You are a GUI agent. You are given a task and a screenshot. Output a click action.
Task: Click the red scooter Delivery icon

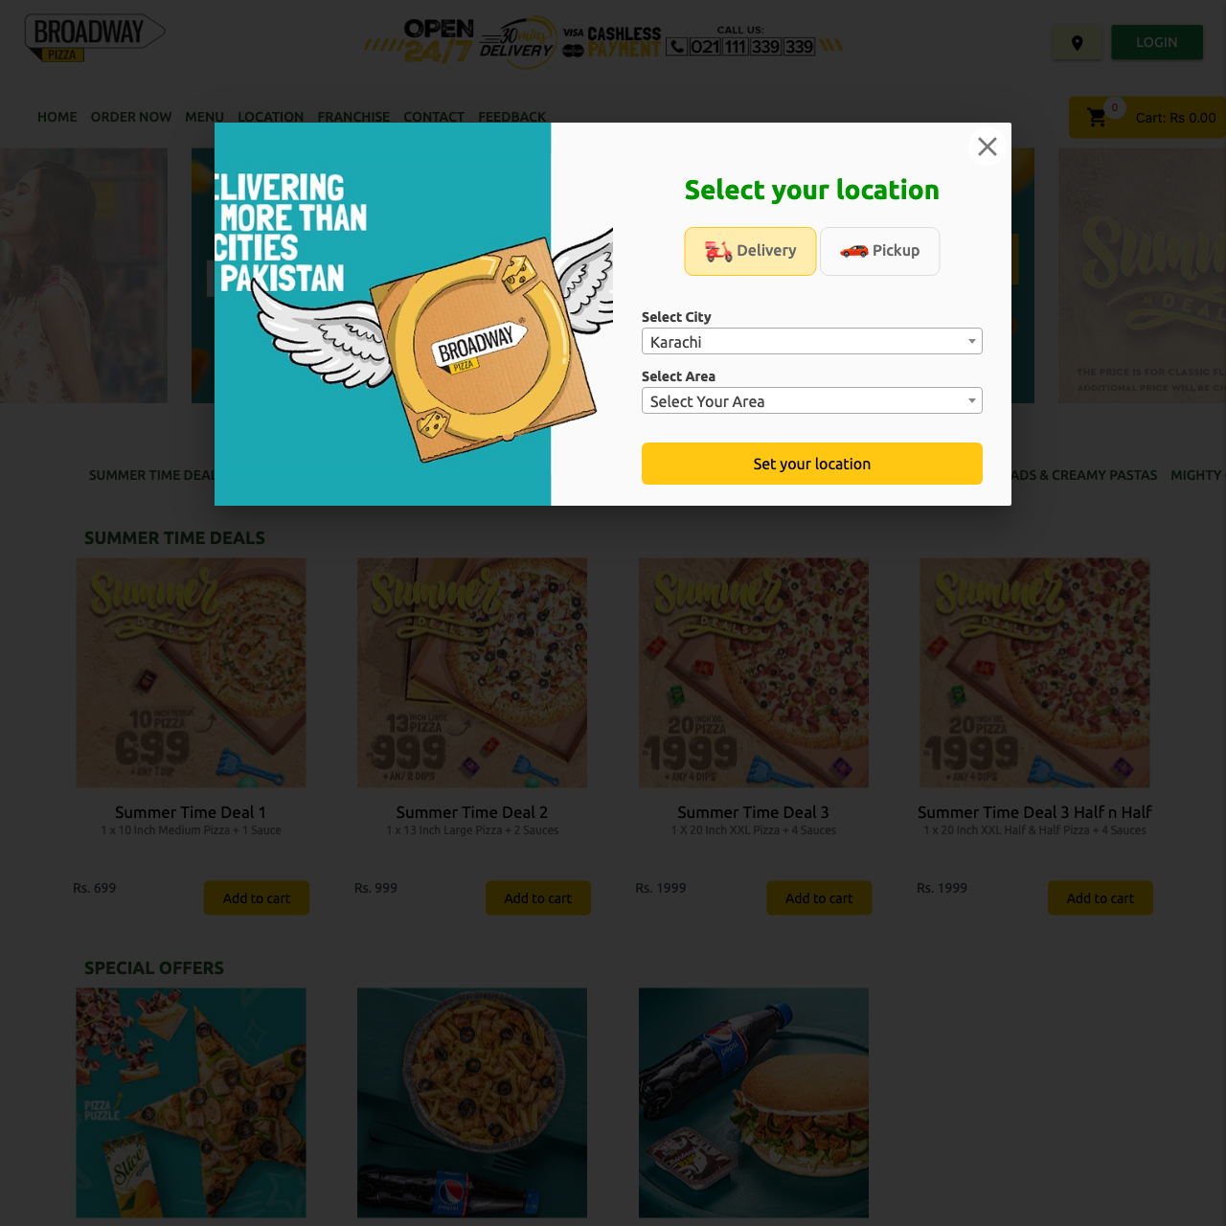[x=718, y=251]
